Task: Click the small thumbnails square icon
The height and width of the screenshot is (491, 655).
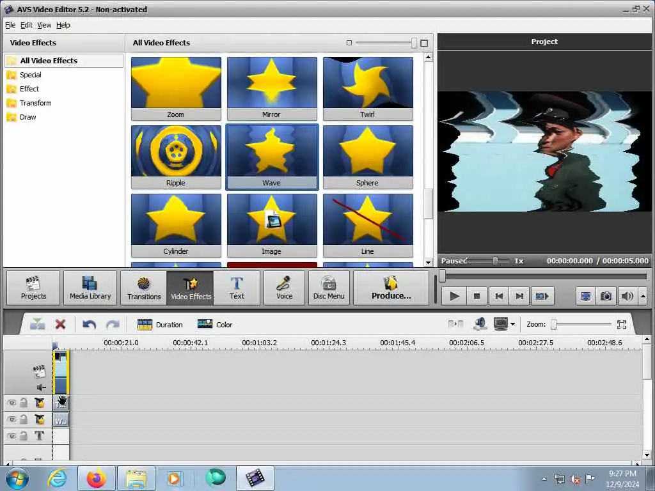Action: [349, 43]
